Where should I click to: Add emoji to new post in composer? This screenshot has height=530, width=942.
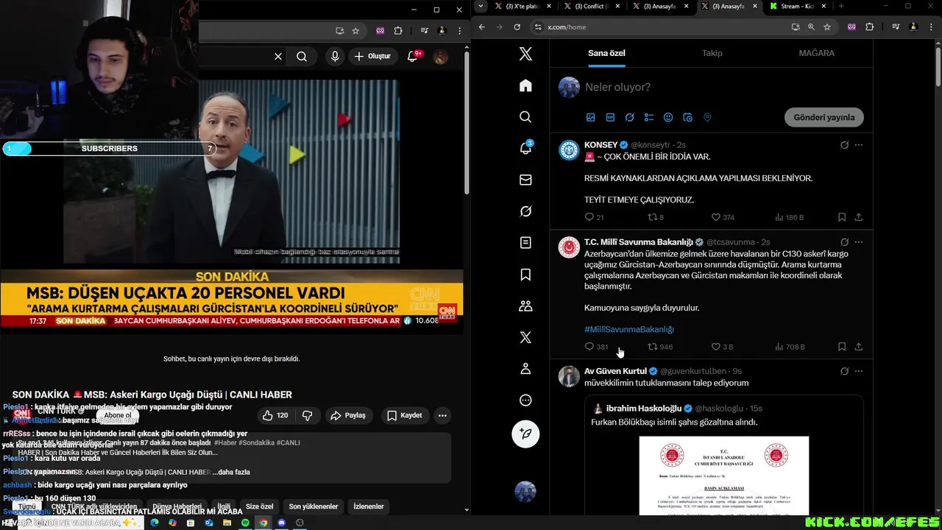[668, 117]
